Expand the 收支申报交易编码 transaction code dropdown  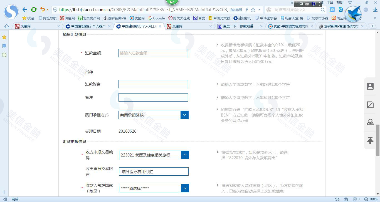click(x=185, y=155)
